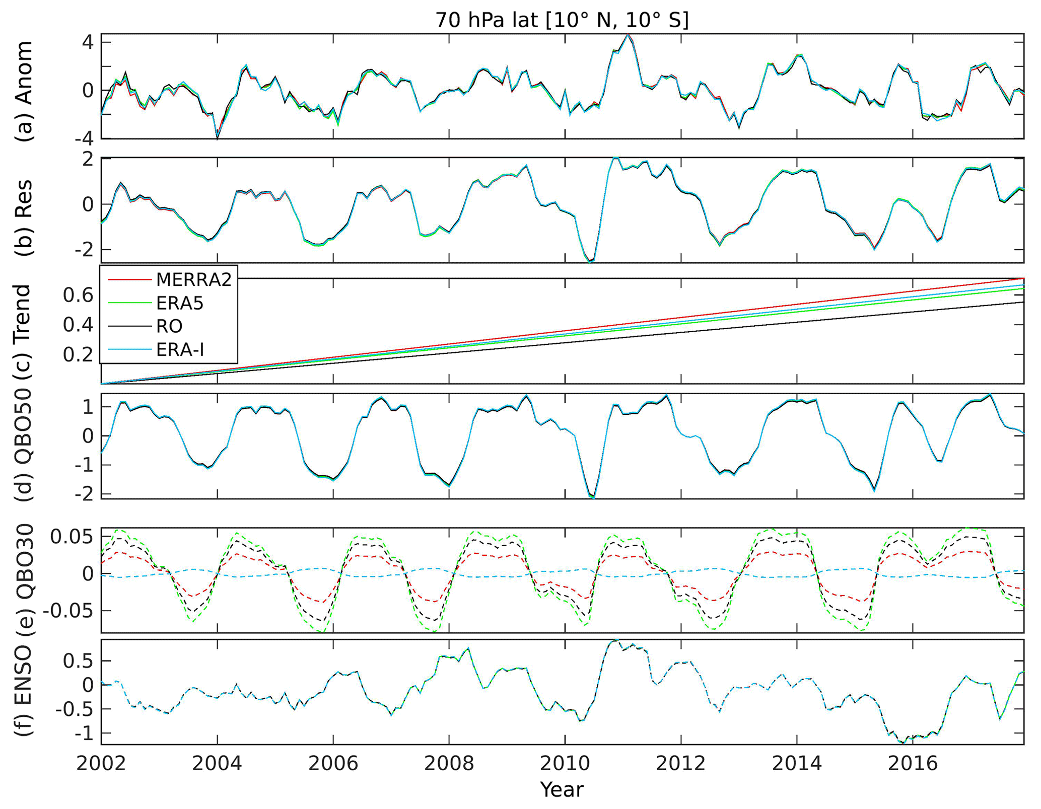Viewport: 1041px width, 809px height.
Task: Click the black RO legend line
Action: (x=129, y=326)
